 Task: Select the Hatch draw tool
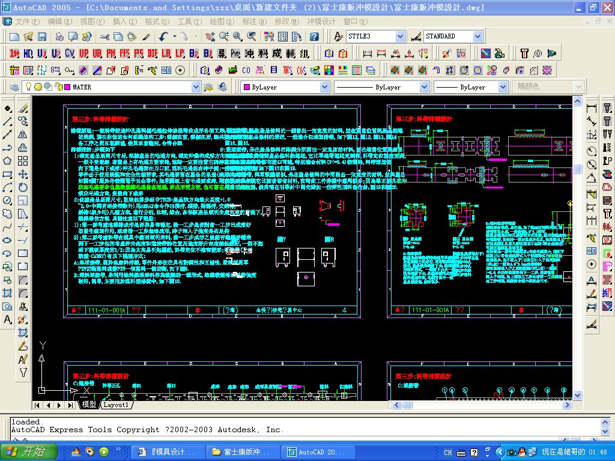point(7,293)
